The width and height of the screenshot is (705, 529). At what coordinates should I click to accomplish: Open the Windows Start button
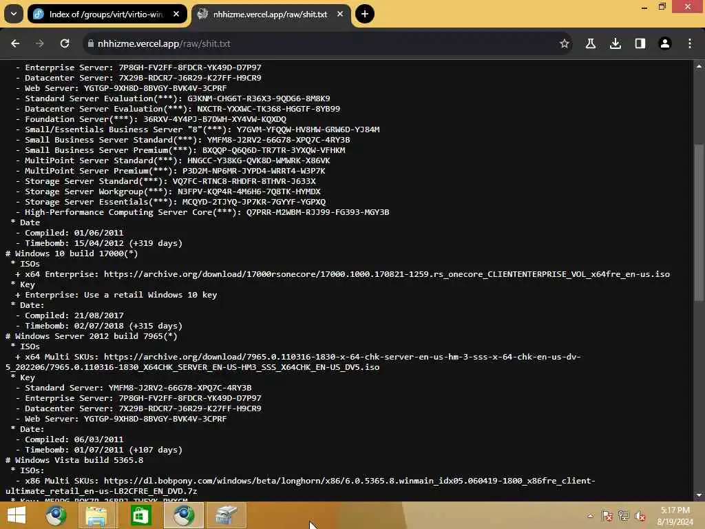17,515
